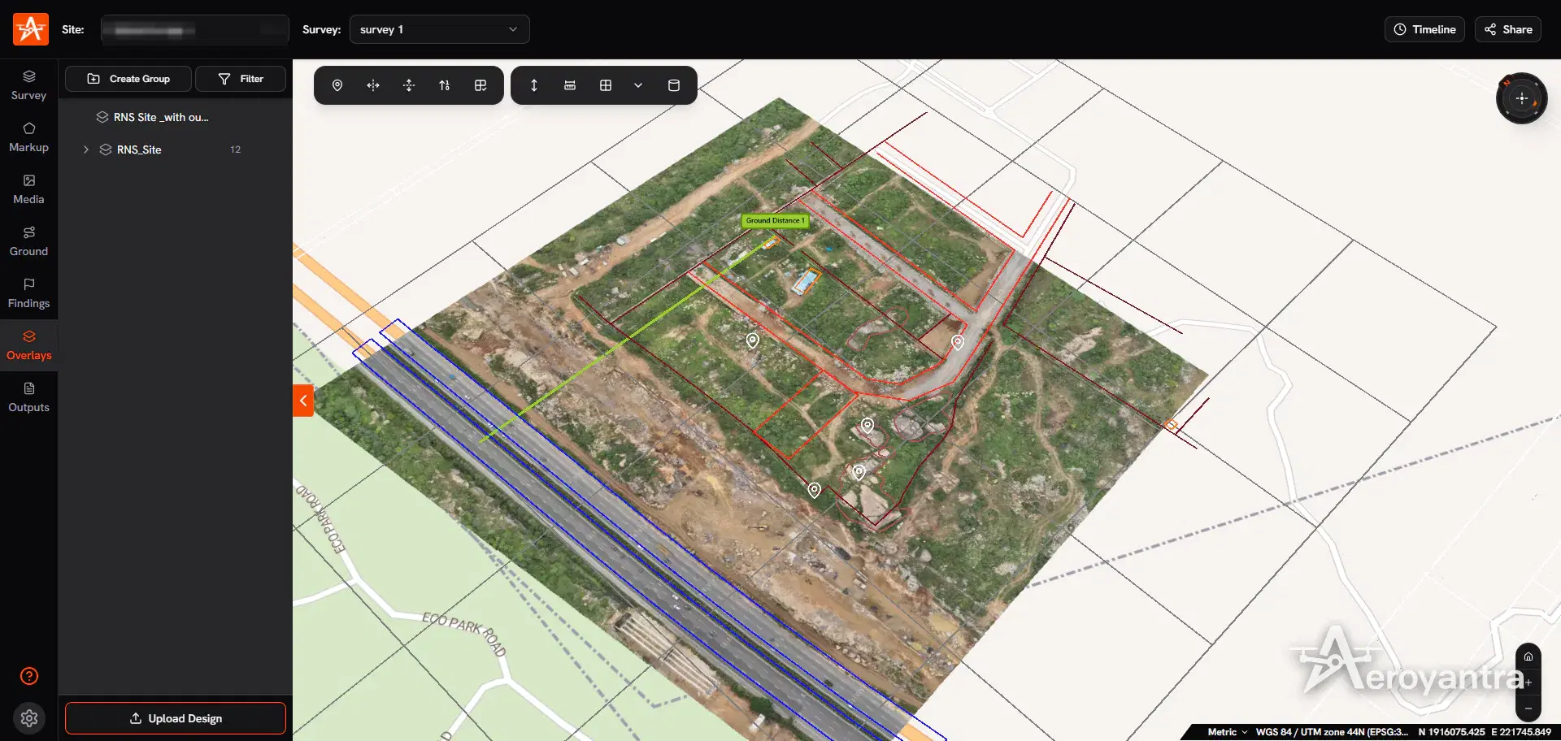Switch to the Markup sidebar tab
Screen dimensions: 1561x741
tap(28, 137)
